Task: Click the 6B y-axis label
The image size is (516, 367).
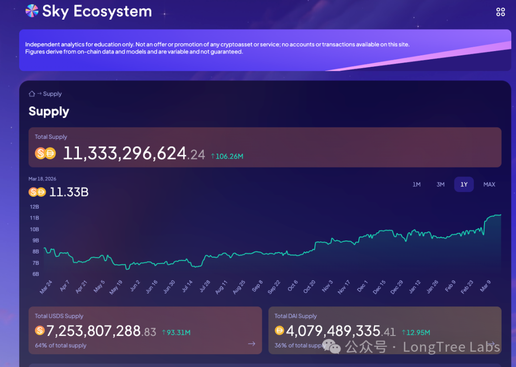Action: click(35, 274)
